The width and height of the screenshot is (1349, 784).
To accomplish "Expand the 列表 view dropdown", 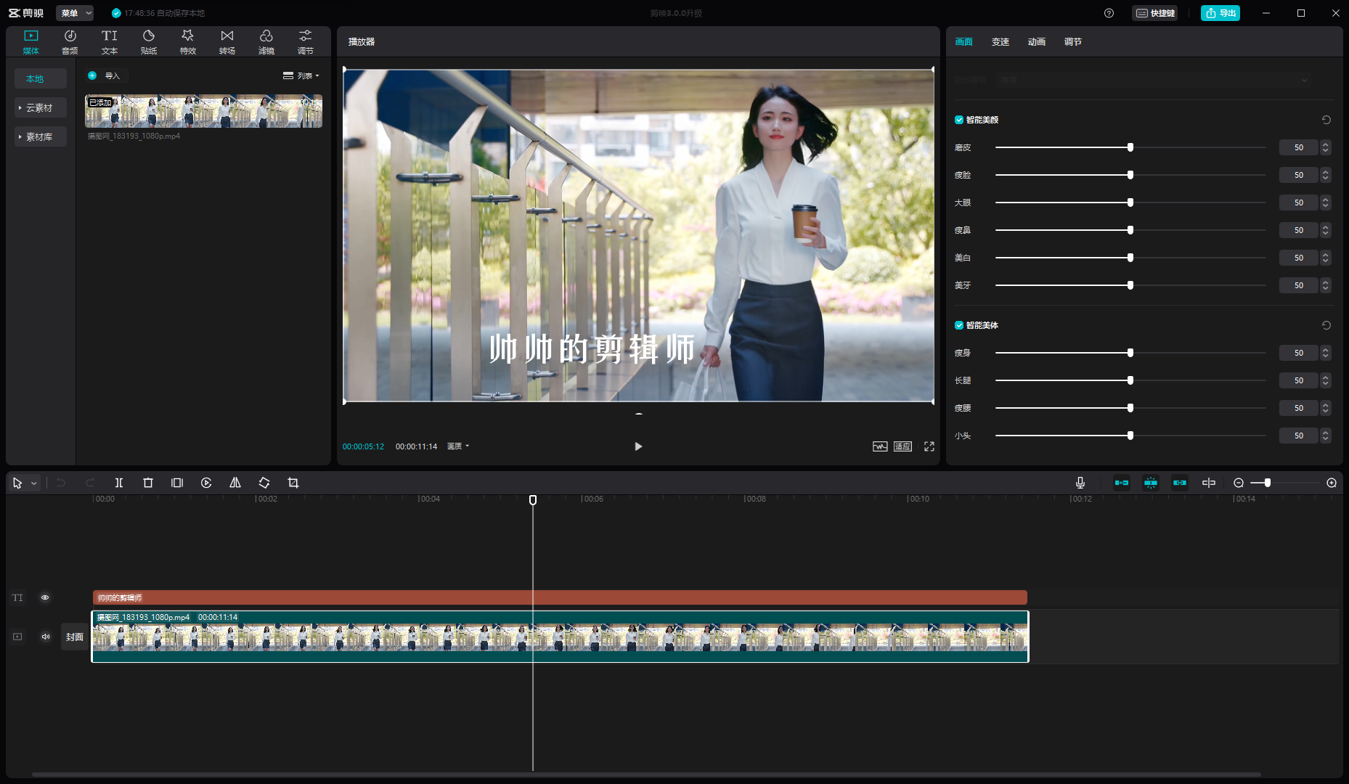I will (301, 75).
